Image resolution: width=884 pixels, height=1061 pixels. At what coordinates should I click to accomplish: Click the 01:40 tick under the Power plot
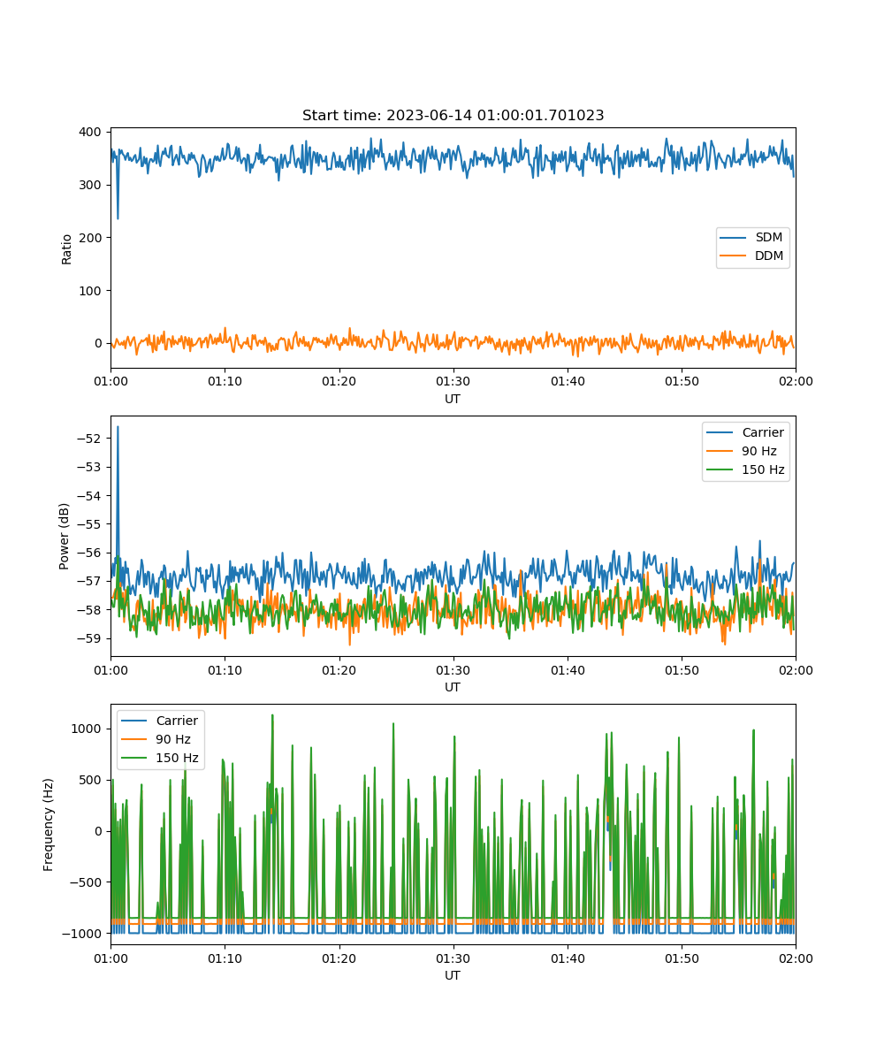pos(567,669)
